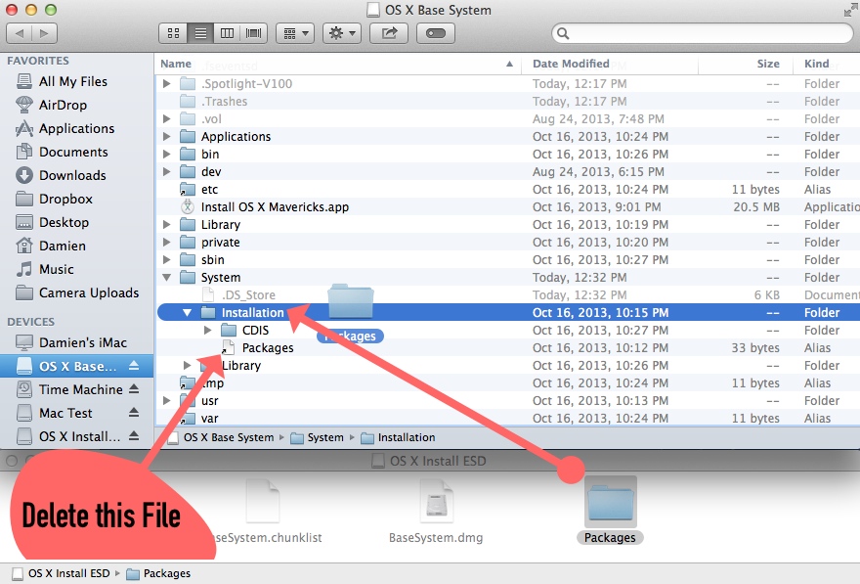
Task: Switch to list view
Action: click(x=200, y=33)
